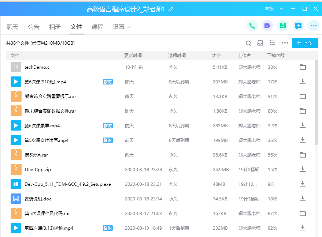Click 1天后到期 expiry cell

[179, 228]
